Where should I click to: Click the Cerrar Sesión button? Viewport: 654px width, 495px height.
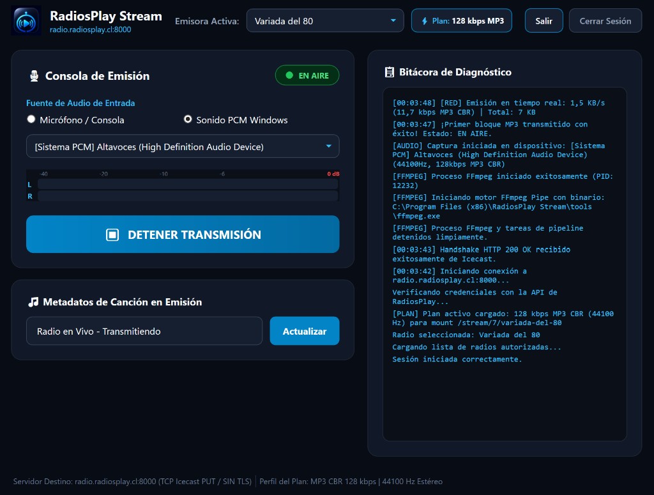[605, 20]
